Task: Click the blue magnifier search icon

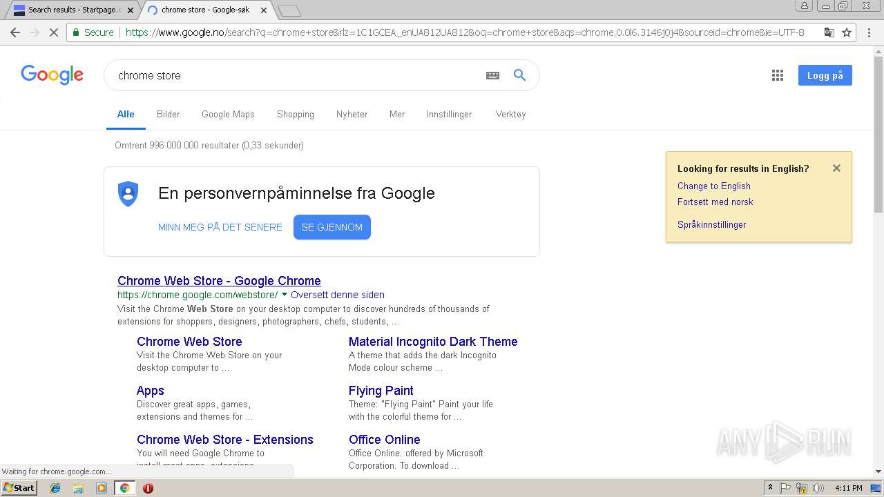Action: pos(520,75)
